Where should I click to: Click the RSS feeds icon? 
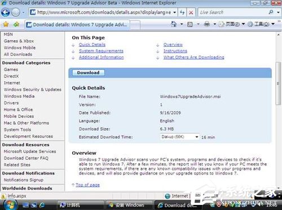[x=190, y=24]
